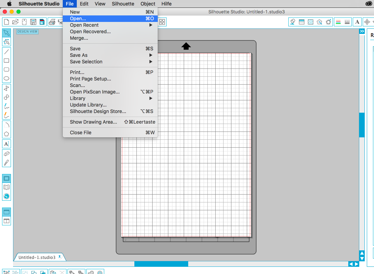The image size is (374, 274).
Task: Select the Edit Points tool
Action: point(7,42)
